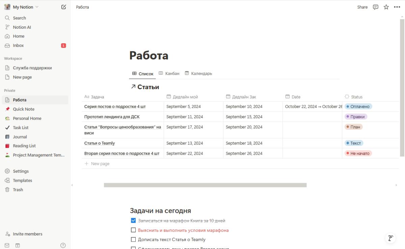The width and height of the screenshot is (405, 249).
Task: Uncheck the completed marathon signup task
Action: (133, 221)
